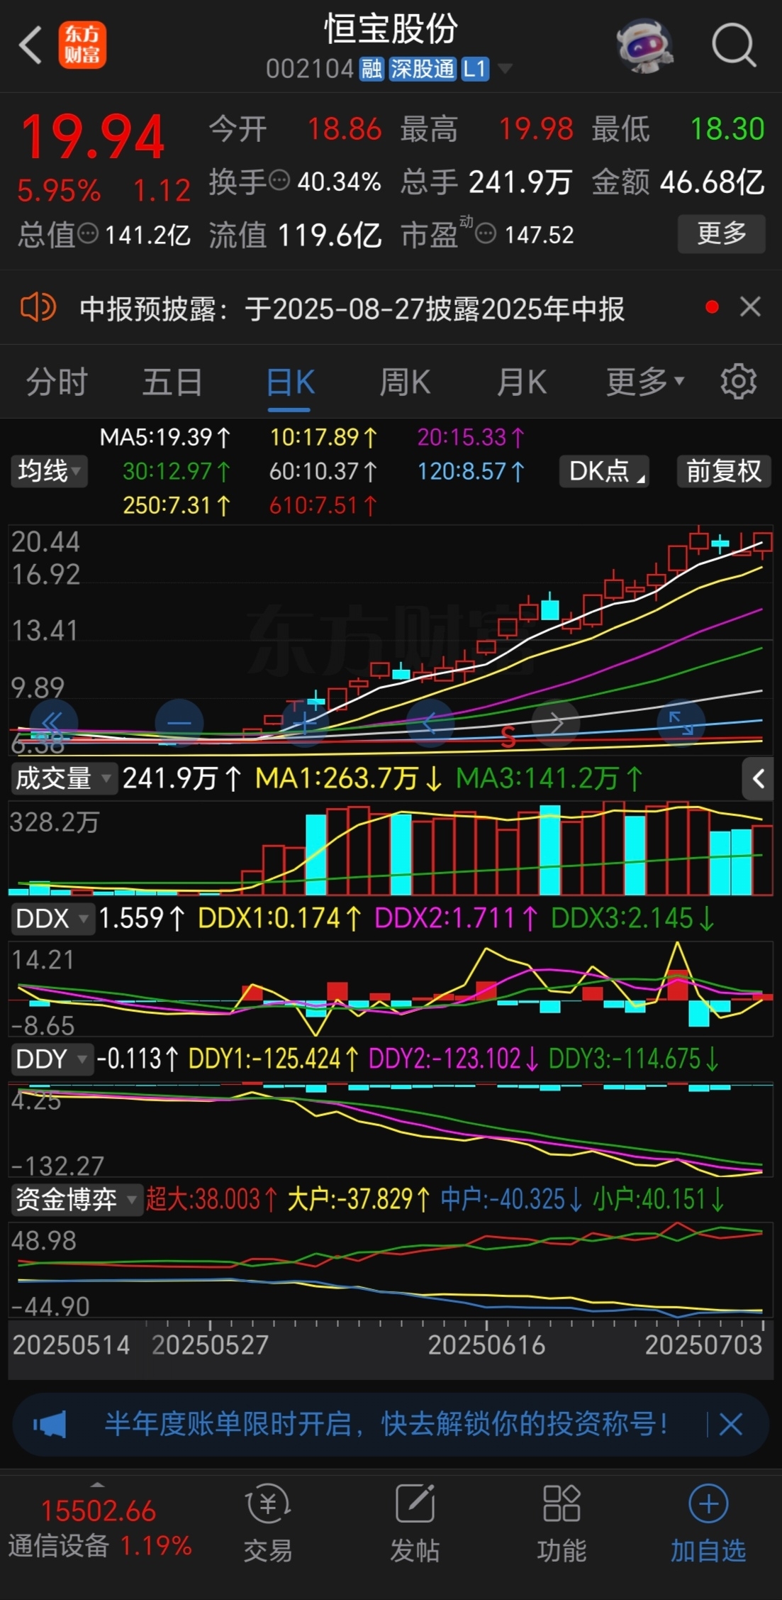782x1600 pixels.
Task: Tap the L1 level badge
Action: click(x=475, y=69)
